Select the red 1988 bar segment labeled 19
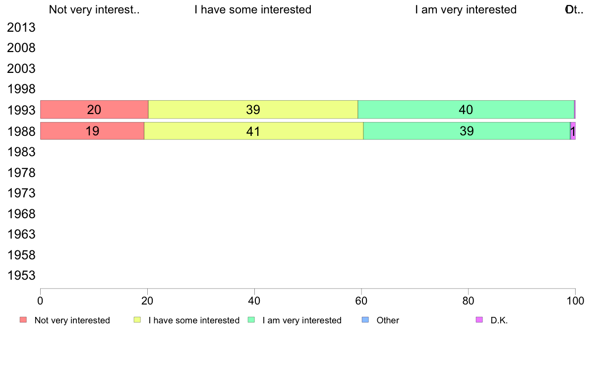The height and width of the screenshot is (365, 589). click(x=92, y=131)
